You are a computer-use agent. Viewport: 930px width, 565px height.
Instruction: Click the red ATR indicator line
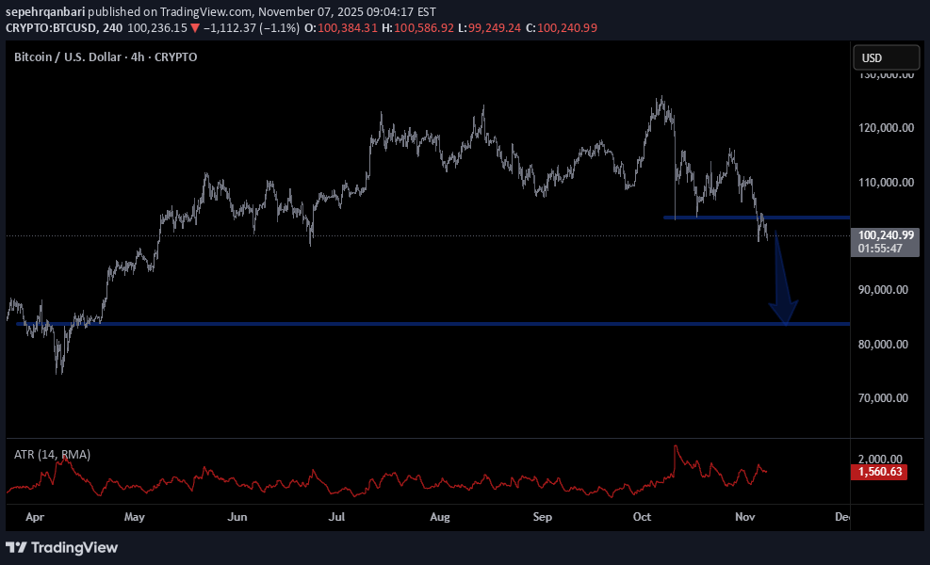tap(377, 480)
